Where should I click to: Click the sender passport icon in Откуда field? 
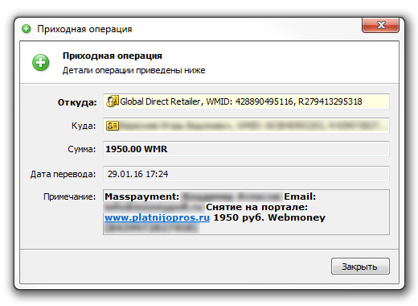click(112, 101)
